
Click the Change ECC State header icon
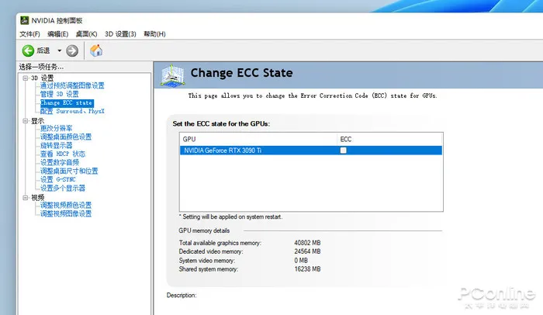[x=172, y=75]
